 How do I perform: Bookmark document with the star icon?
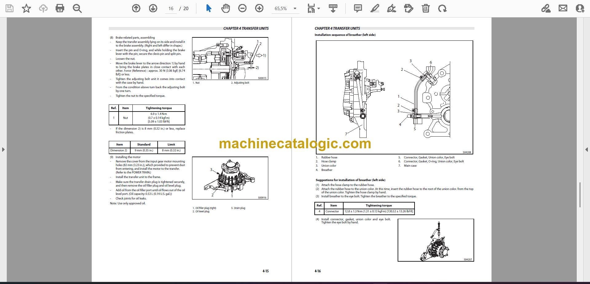click(x=26, y=8)
